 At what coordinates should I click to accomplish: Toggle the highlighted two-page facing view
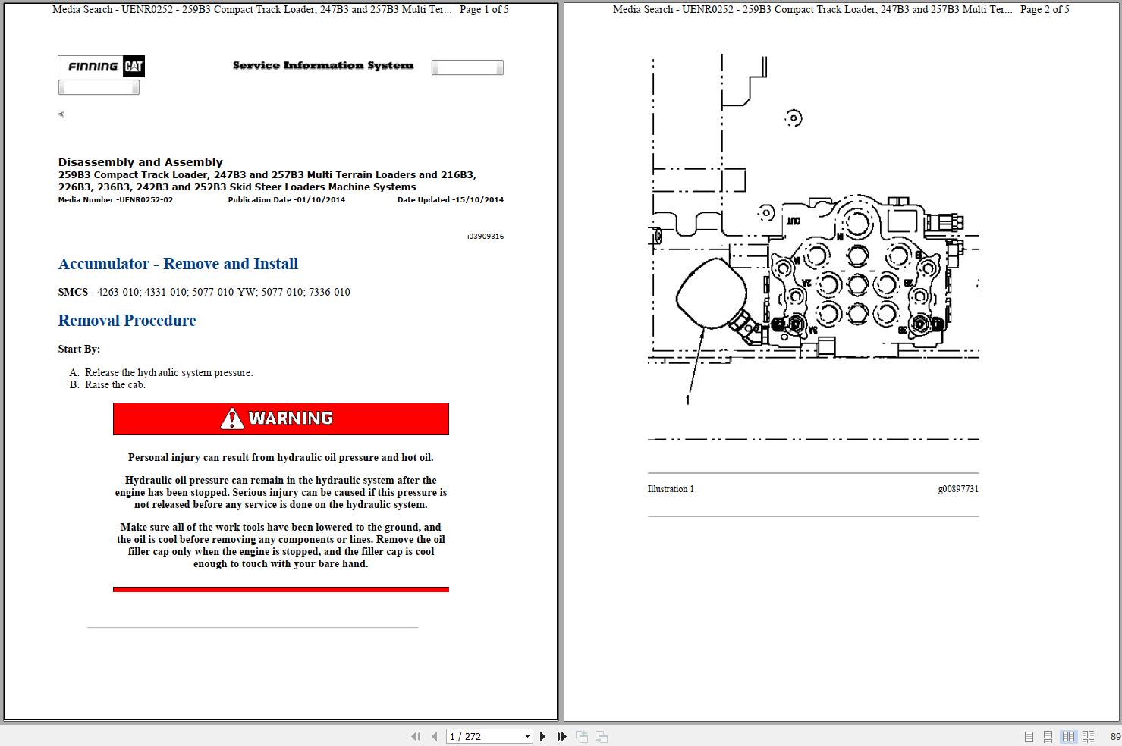click(x=1068, y=736)
